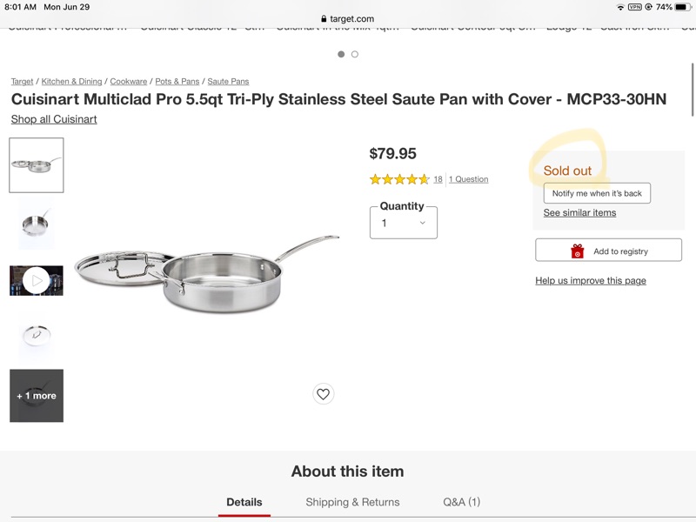Screen dimensions: 696x522
Task: Tap the battery icon in status bar
Action: pos(682,7)
